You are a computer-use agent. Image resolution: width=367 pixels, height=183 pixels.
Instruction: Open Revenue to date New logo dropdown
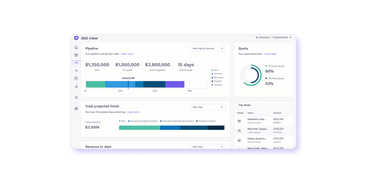(x=208, y=147)
